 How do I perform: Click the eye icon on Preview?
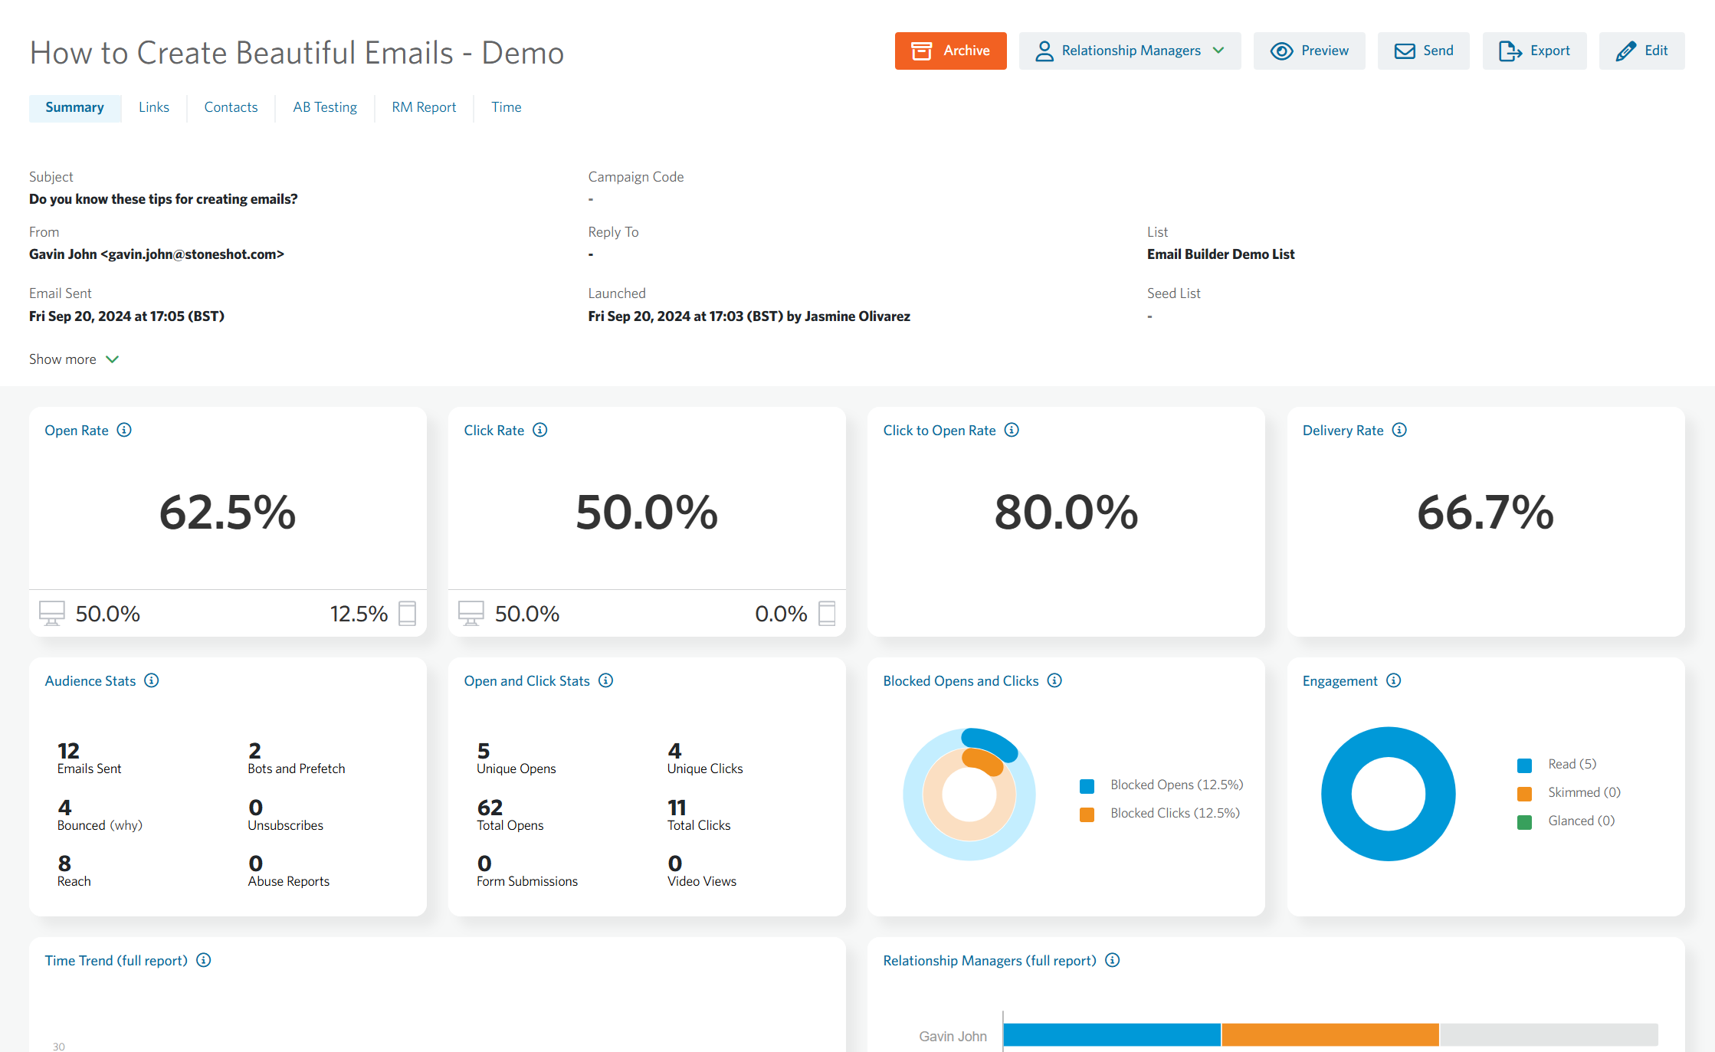point(1281,51)
